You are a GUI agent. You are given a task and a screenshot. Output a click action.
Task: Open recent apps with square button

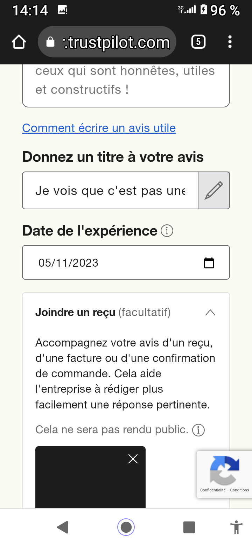189,527
